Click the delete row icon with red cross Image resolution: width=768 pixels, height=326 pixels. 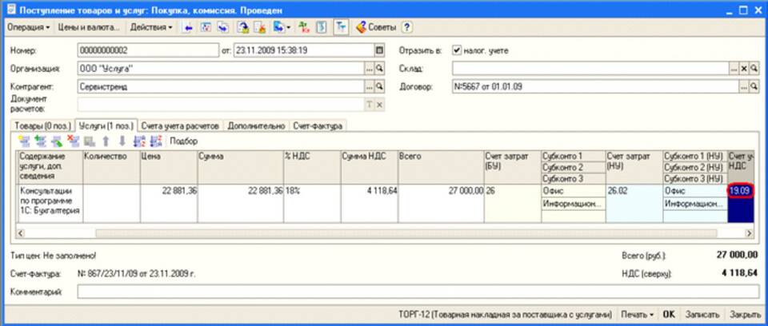(74, 141)
